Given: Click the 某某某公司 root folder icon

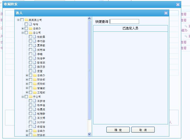Looking at the screenshot, I should [x=26, y=20].
